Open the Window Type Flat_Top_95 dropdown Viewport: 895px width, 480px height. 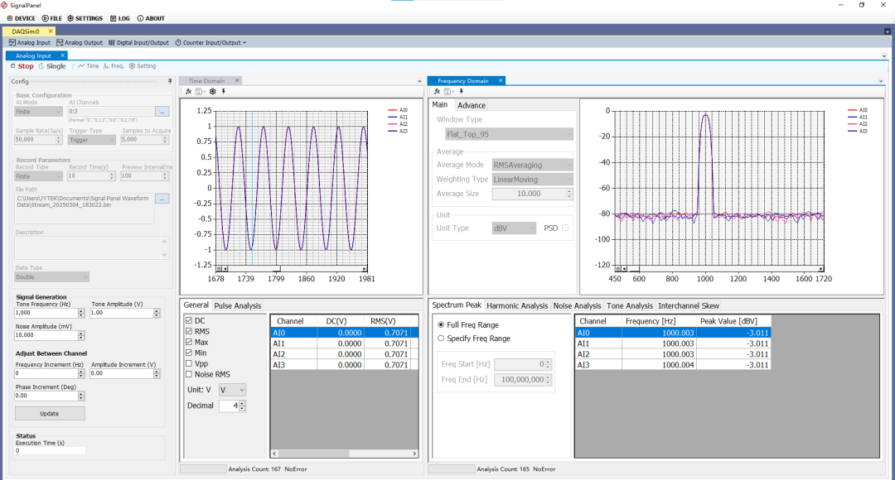click(509, 135)
